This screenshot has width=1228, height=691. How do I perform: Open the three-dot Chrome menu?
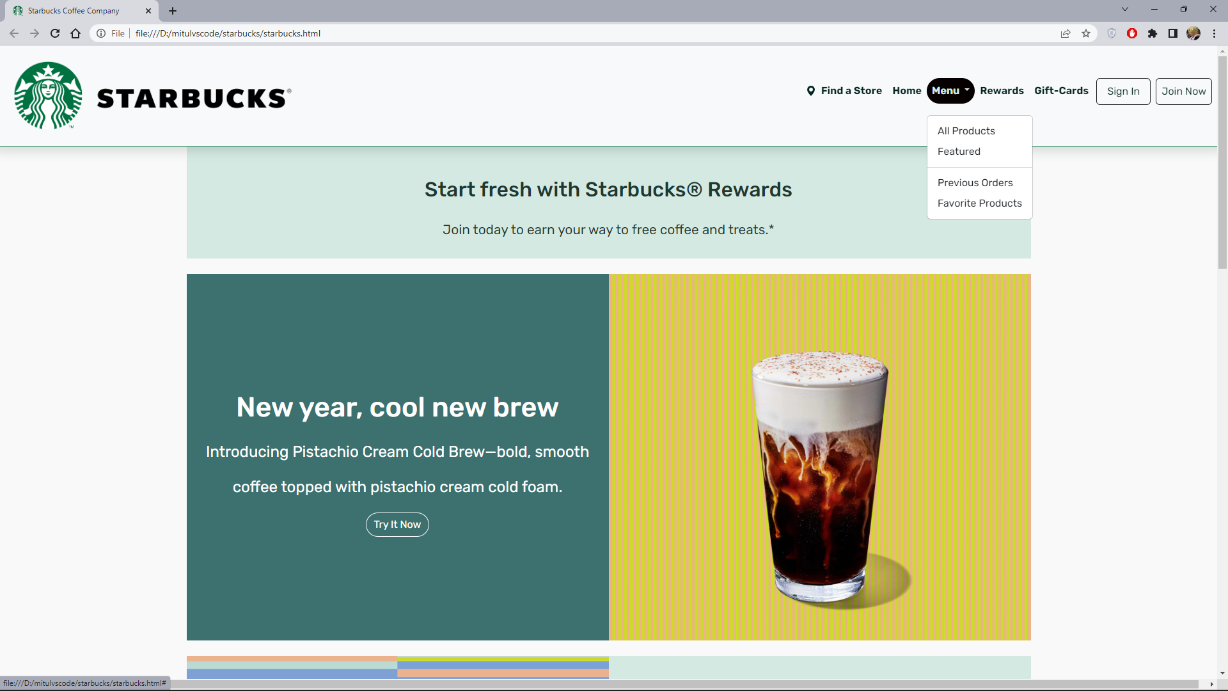[1215, 33]
